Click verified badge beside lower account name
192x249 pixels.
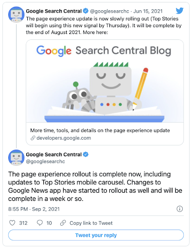pyautogui.click(x=86, y=155)
